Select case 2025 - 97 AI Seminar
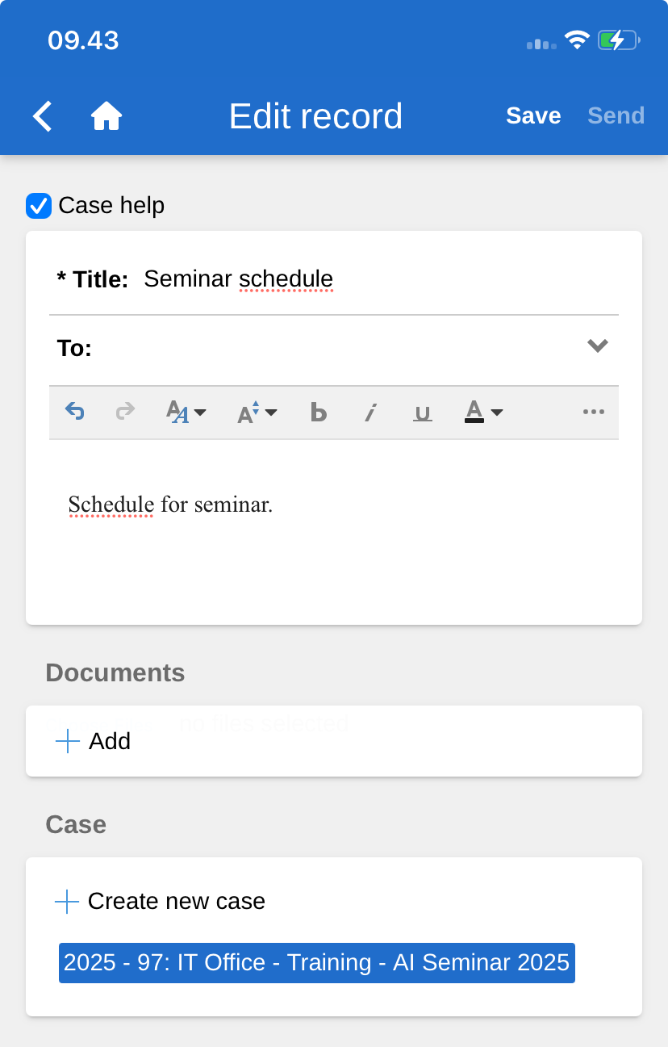 point(316,962)
